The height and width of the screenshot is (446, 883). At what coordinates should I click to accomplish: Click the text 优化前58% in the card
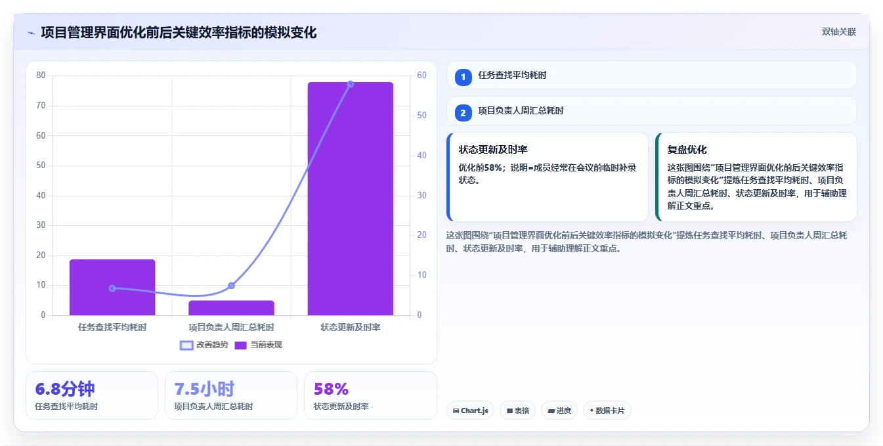click(480, 167)
